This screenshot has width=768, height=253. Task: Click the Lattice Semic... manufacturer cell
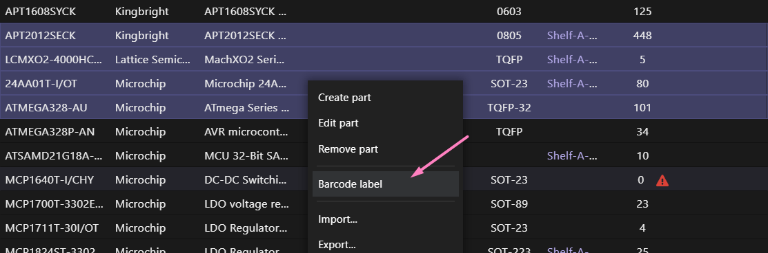pyautogui.click(x=152, y=60)
